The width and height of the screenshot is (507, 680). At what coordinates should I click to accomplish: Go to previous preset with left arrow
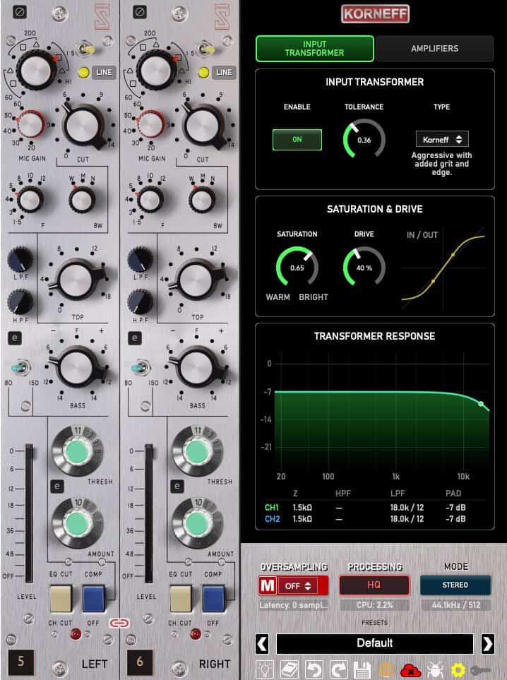(262, 643)
